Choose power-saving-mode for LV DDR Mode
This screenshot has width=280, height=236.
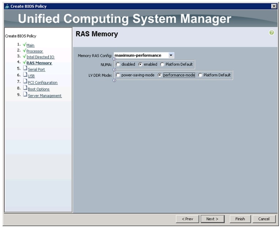[x=118, y=75]
